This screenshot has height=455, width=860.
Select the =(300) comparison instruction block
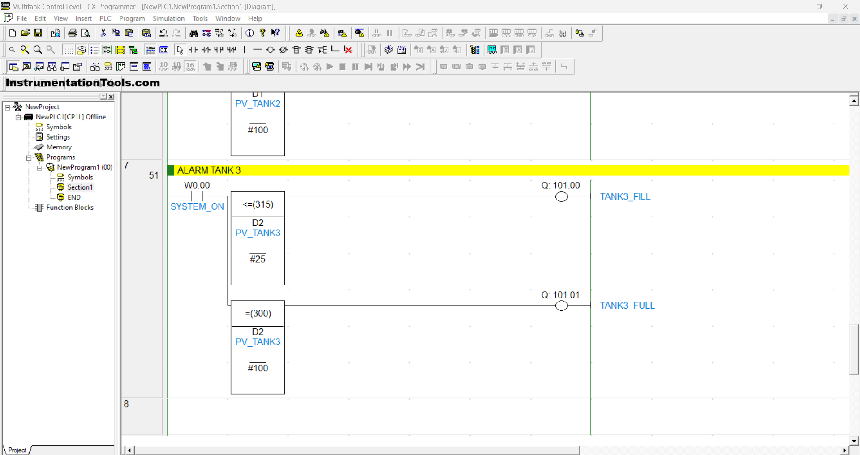click(x=258, y=347)
